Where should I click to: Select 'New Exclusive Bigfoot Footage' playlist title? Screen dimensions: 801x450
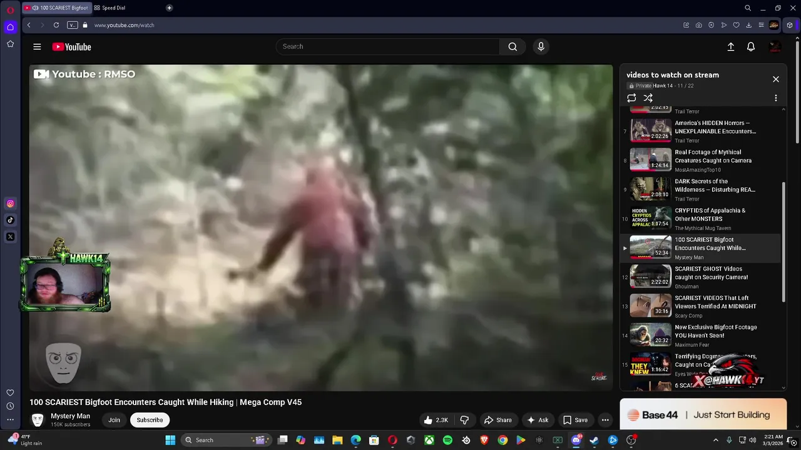[x=716, y=331]
